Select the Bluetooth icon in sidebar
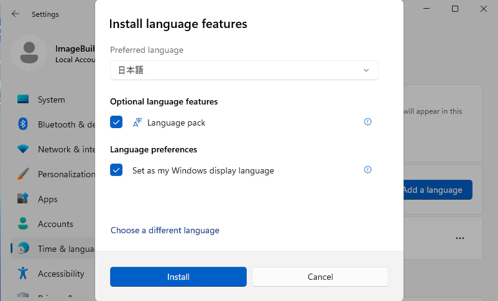 coord(23,124)
